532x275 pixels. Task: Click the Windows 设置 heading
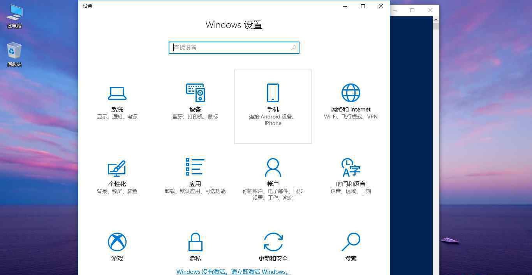coord(234,25)
